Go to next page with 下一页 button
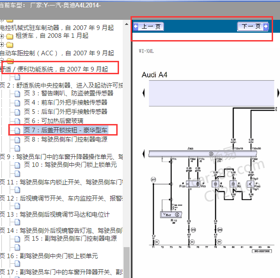This screenshot has height=278, width=280. click(x=253, y=26)
